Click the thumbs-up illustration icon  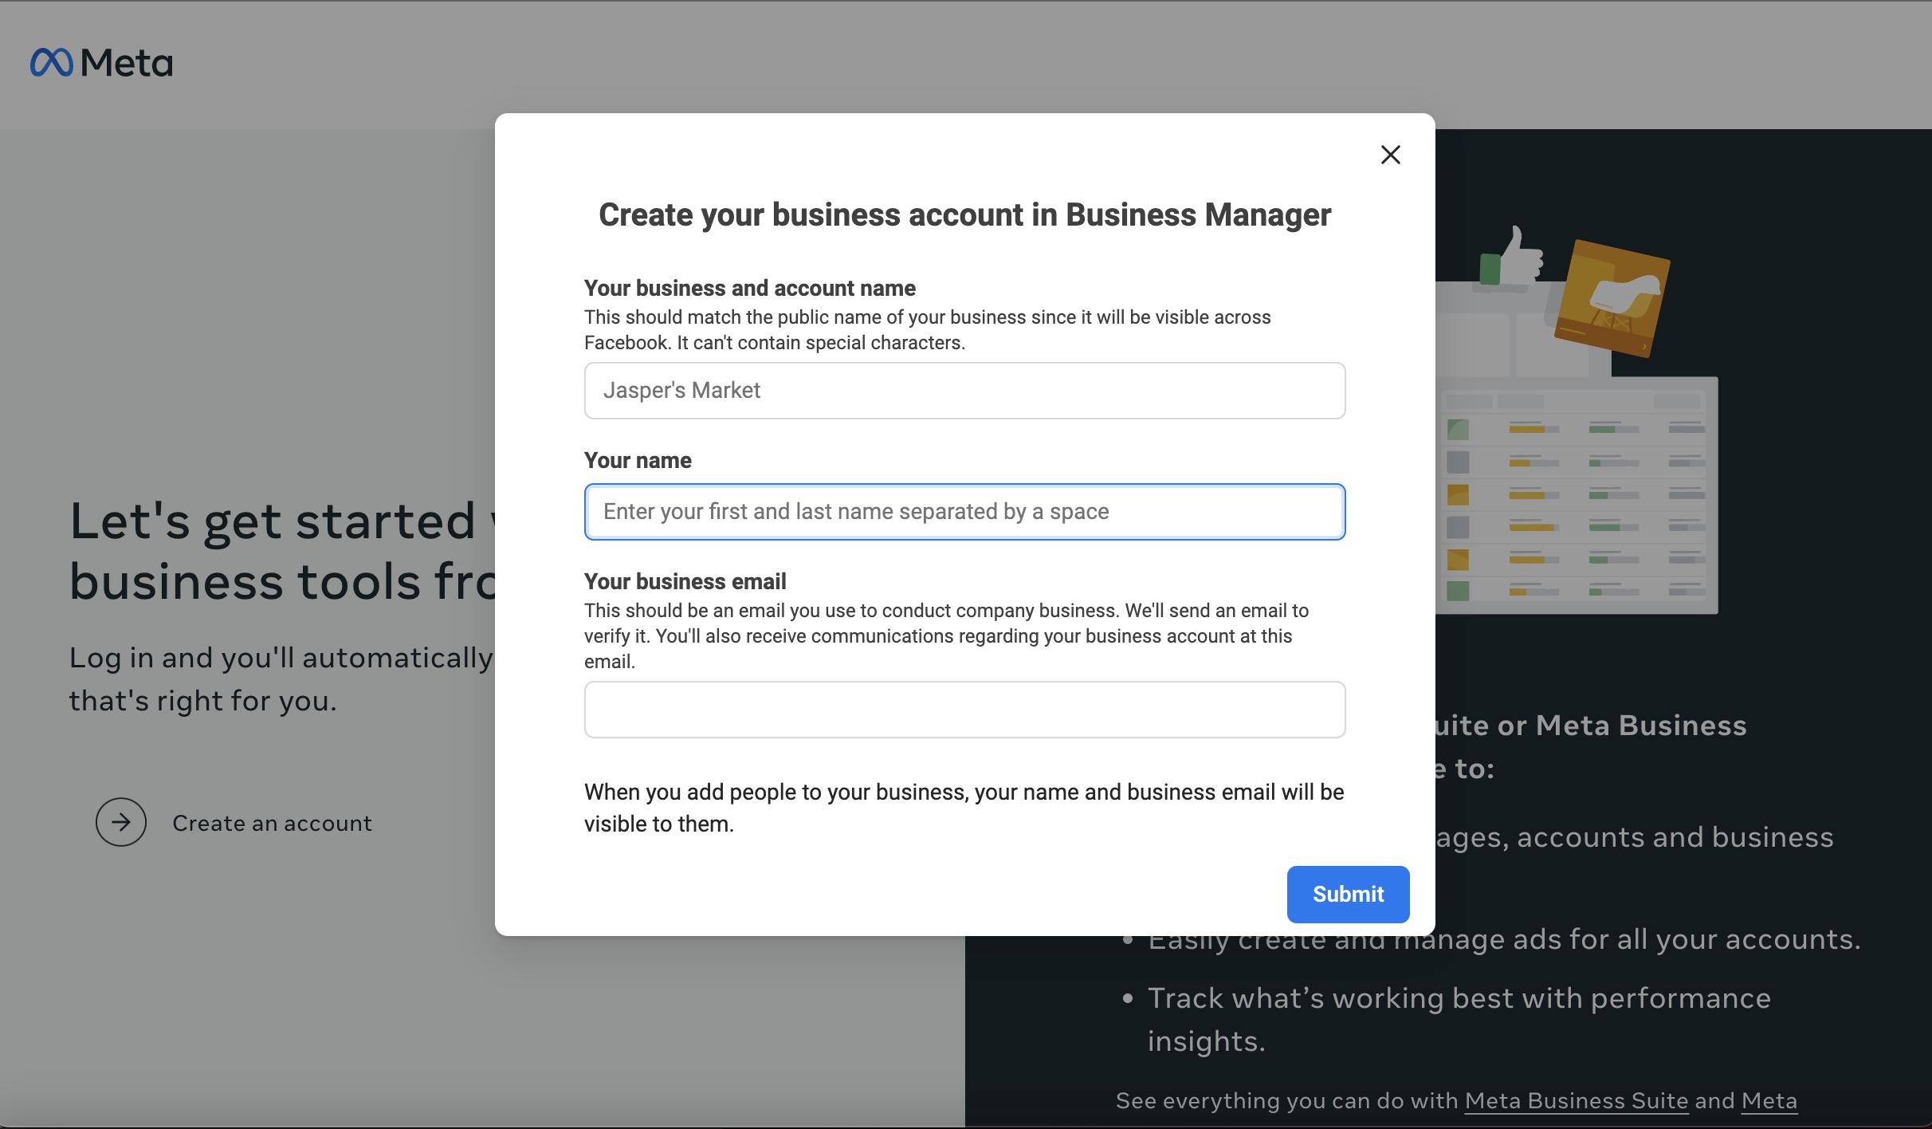(x=1514, y=258)
